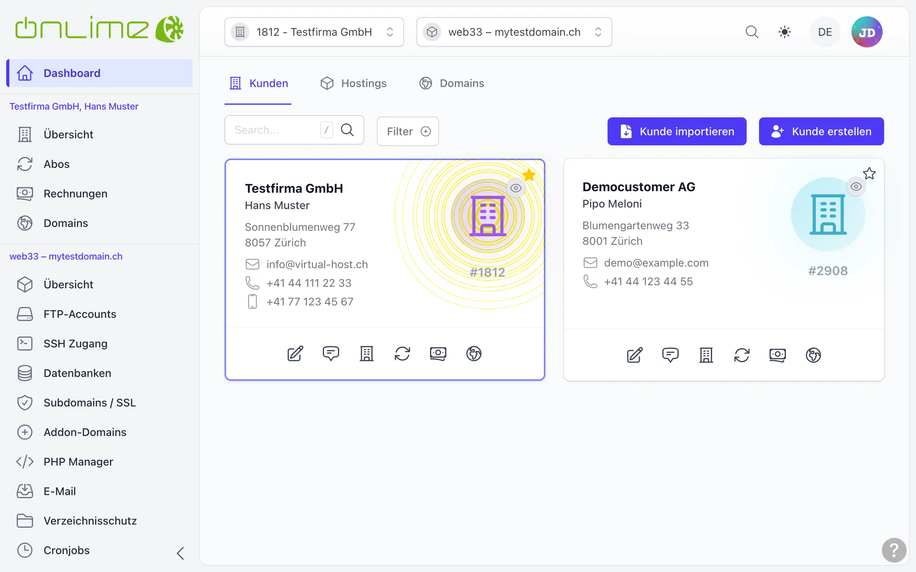Viewport: 916px width, 572px height.
Task: Switch to the Domains tab
Action: click(451, 83)
